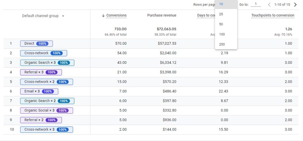This screenshot has width=303, height=141.
Task: Click the Days to conversion column header
Action: pyautogui.click(x=206, y=16)
